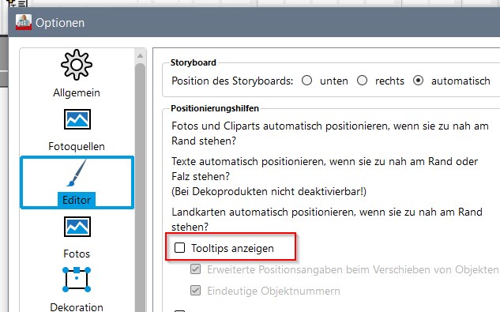500x312 pixels.
Task: Click the 'Allgemein' category label
Action: (77, 93)
